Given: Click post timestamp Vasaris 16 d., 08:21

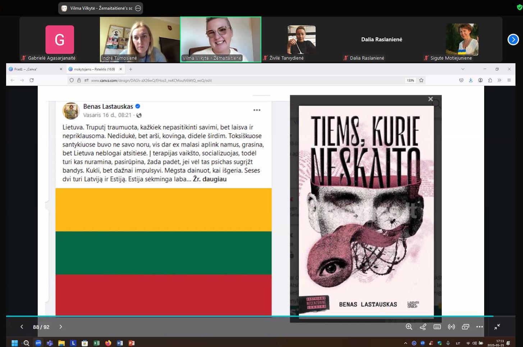Looking at the screenshot, I should click(107, 115).
